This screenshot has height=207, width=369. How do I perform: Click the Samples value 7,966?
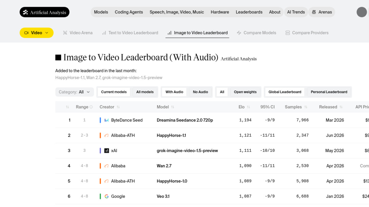[303, 120]
